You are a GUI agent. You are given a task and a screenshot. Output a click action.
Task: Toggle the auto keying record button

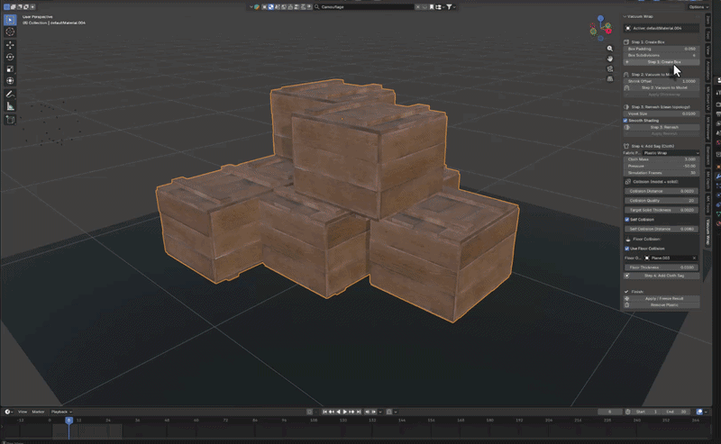tap(309, 412)
